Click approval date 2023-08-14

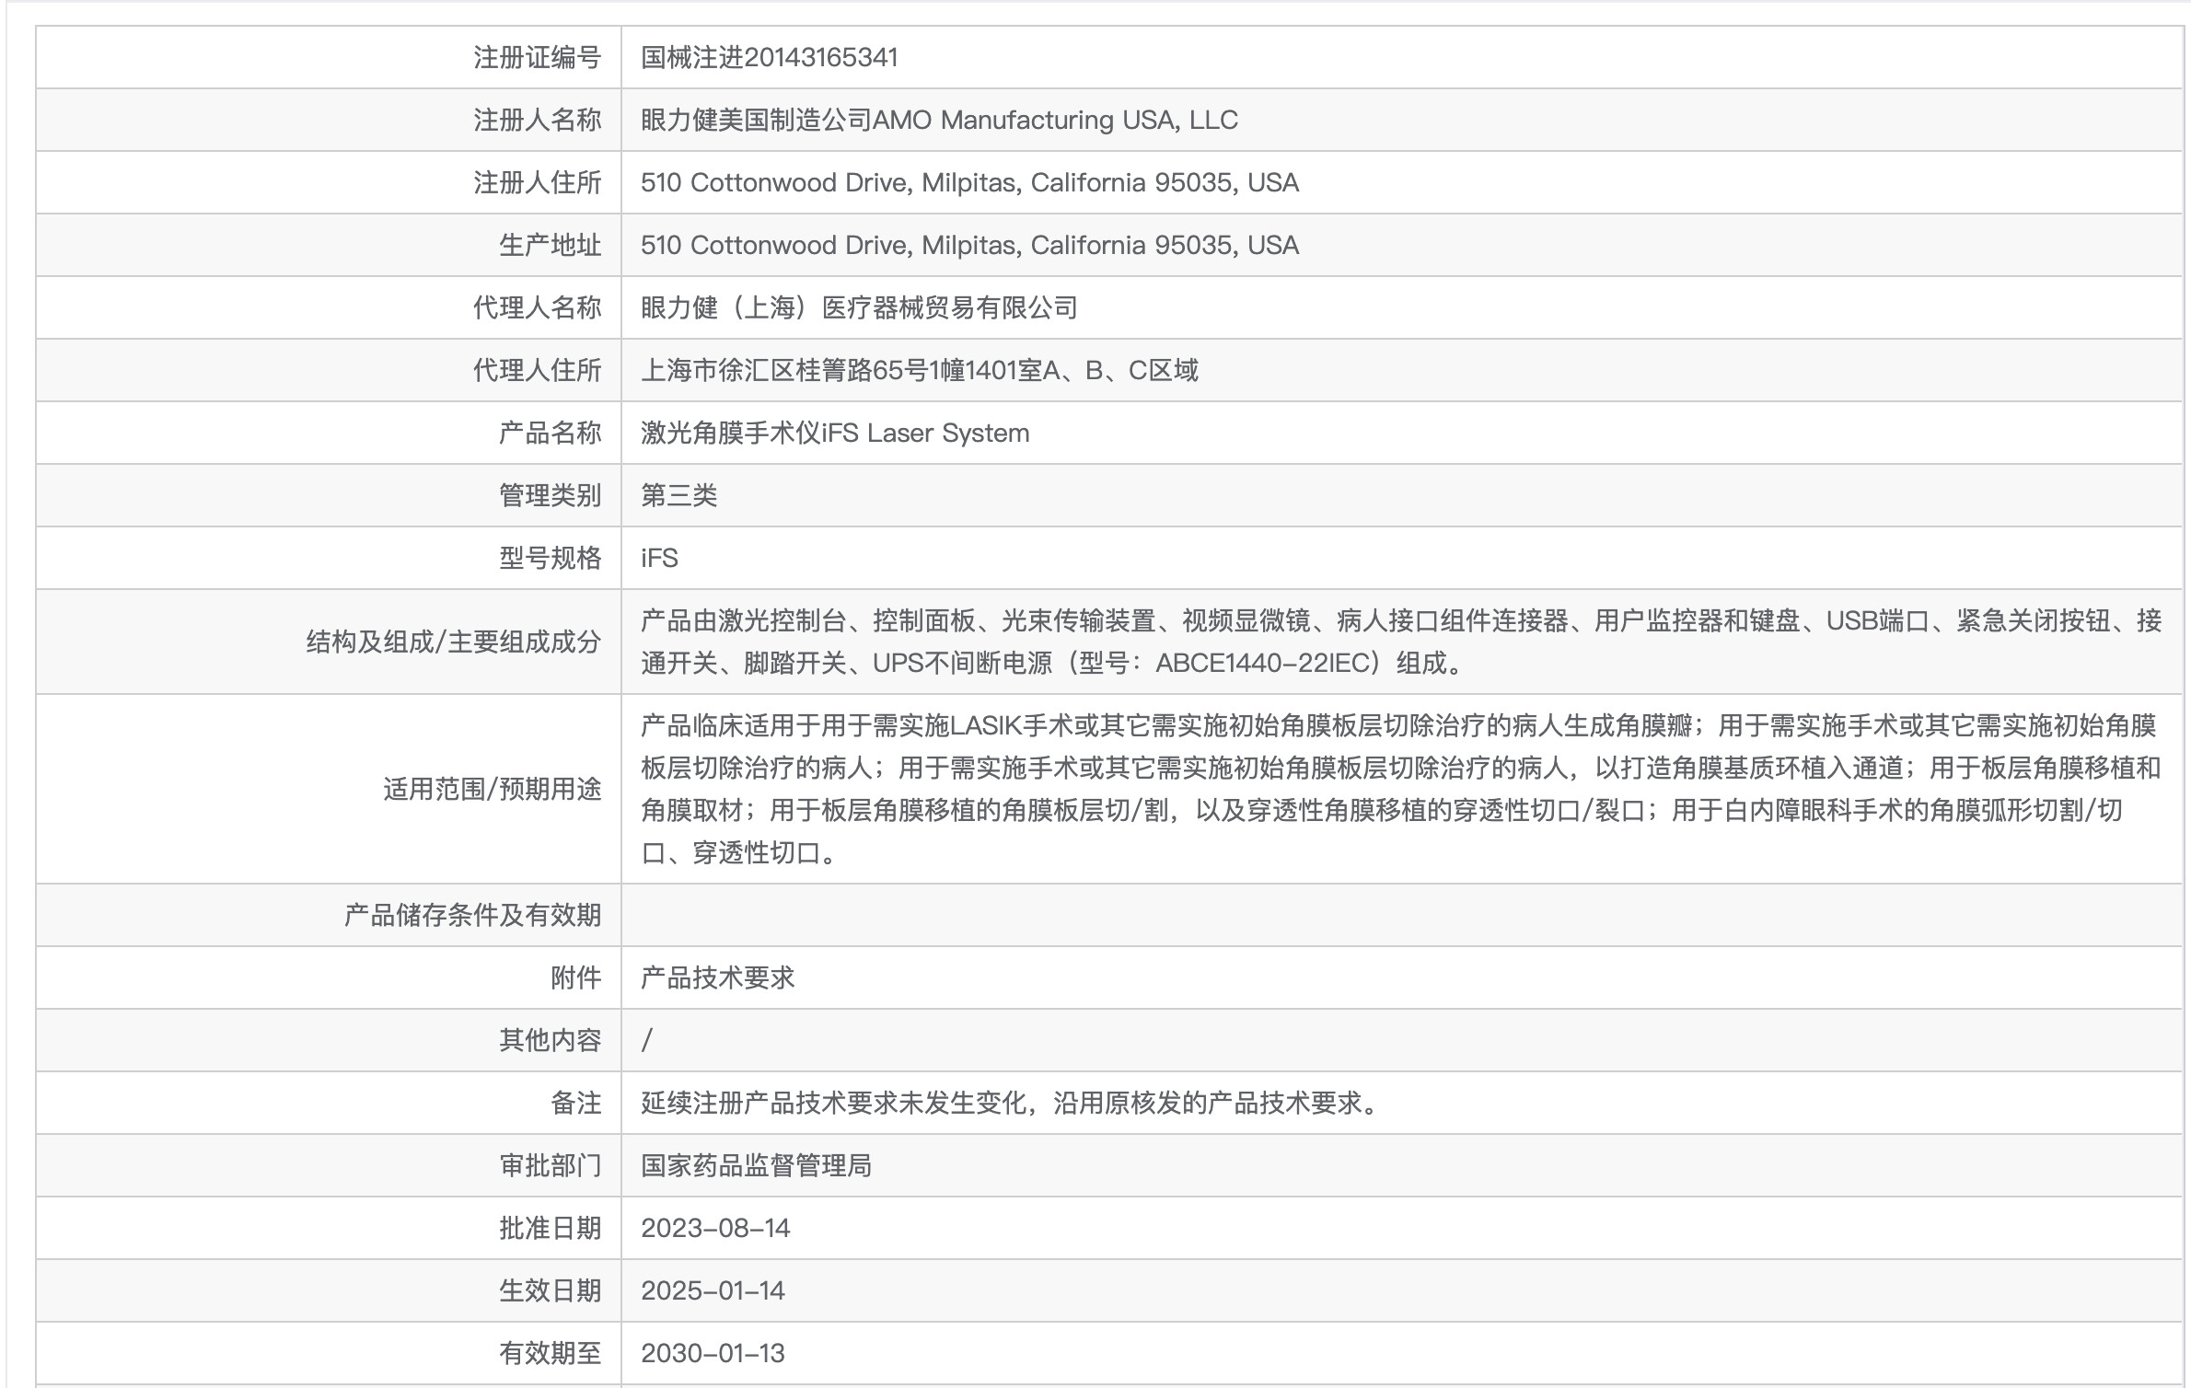point(715,1228)
